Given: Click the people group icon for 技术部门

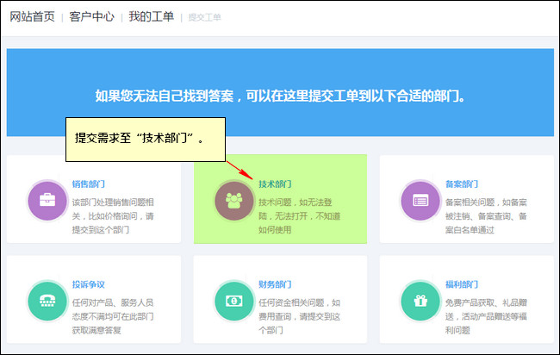Looking at the screenshot, I should coord(234,201).
